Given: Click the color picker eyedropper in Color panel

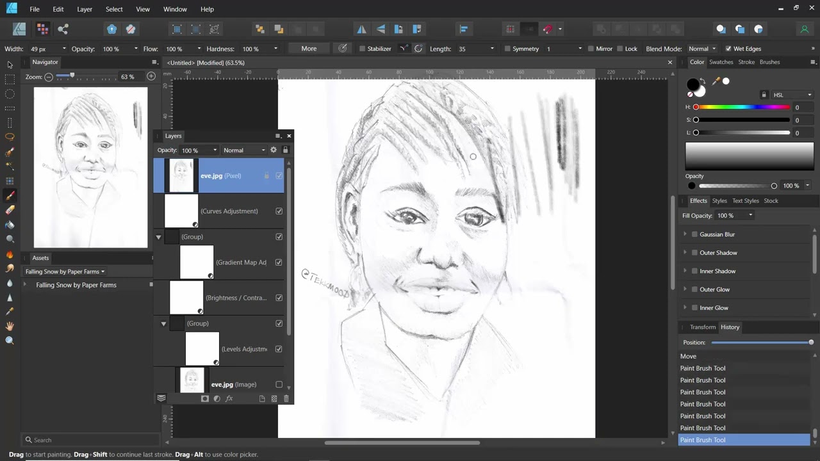Looking at the screenshot, I should click(716, 81).
